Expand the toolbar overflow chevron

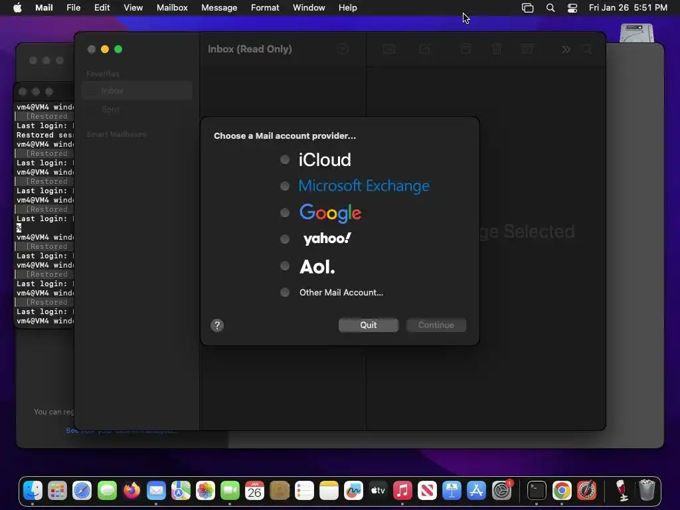coord(566,49)
